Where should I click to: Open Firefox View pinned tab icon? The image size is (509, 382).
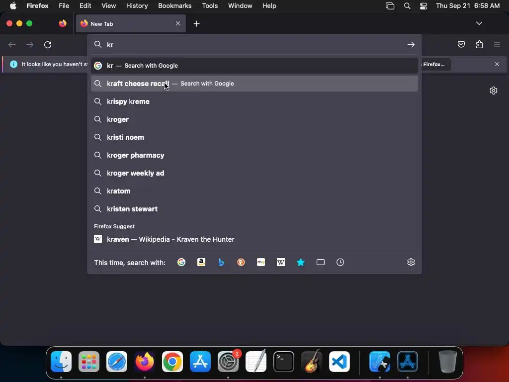[63, 23]
